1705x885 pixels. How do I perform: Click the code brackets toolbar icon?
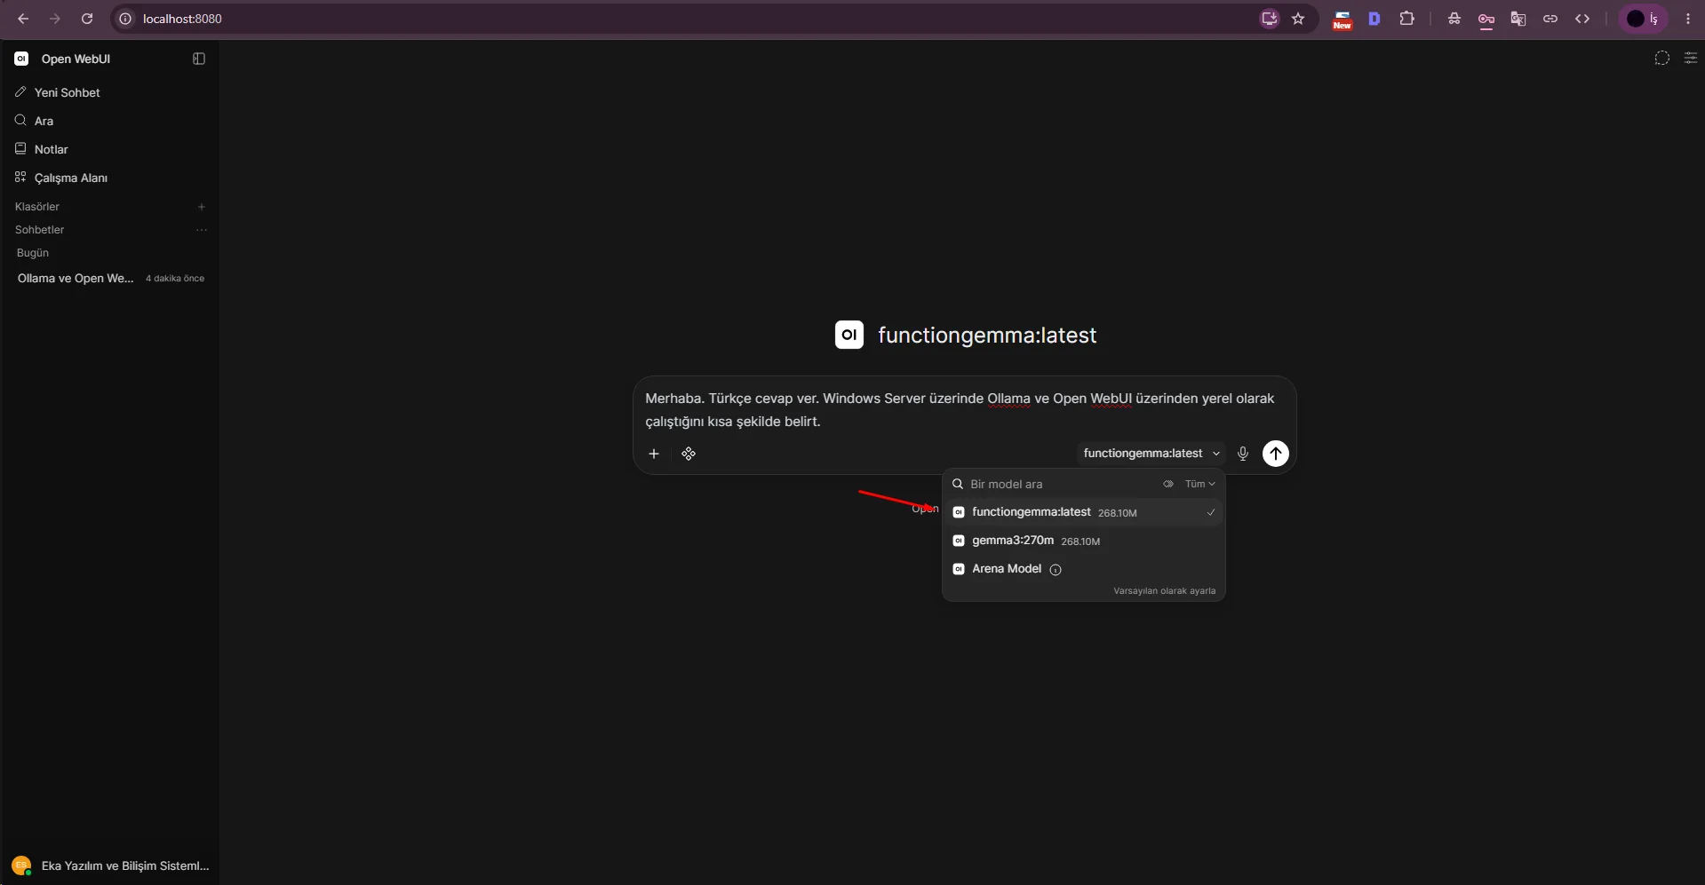point(1582,19)
